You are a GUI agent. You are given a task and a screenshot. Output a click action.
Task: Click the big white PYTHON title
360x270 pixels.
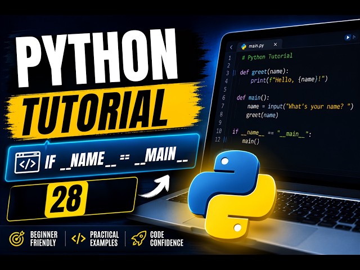pyautogui.click(x=97, y=57)
